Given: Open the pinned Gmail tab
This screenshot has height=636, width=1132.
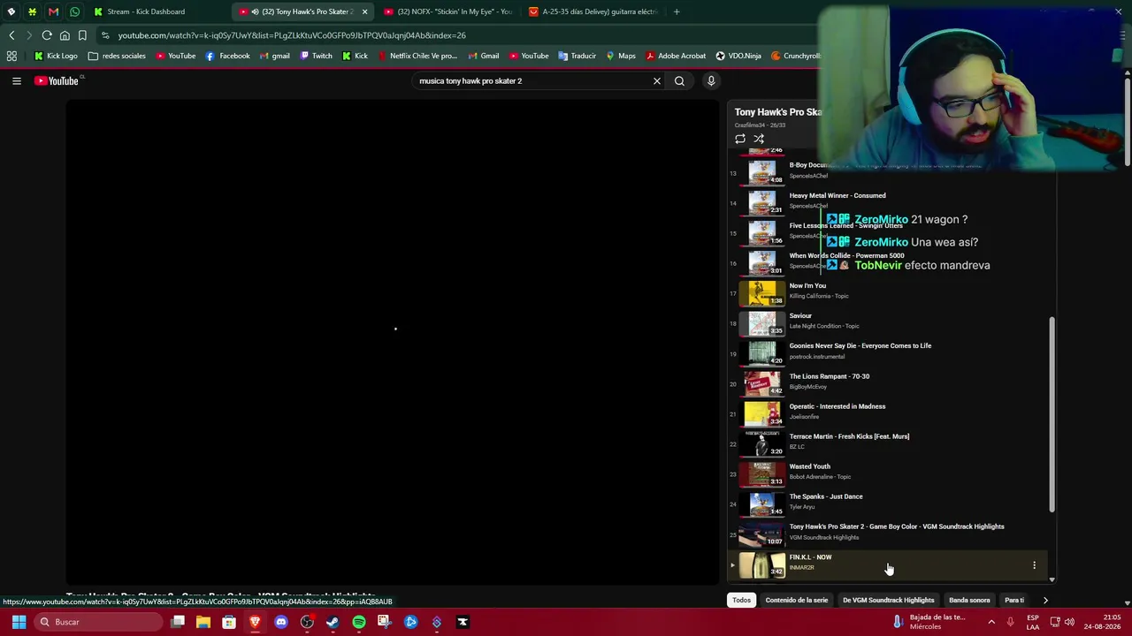Looking at the screenshot, I should 53,11.
